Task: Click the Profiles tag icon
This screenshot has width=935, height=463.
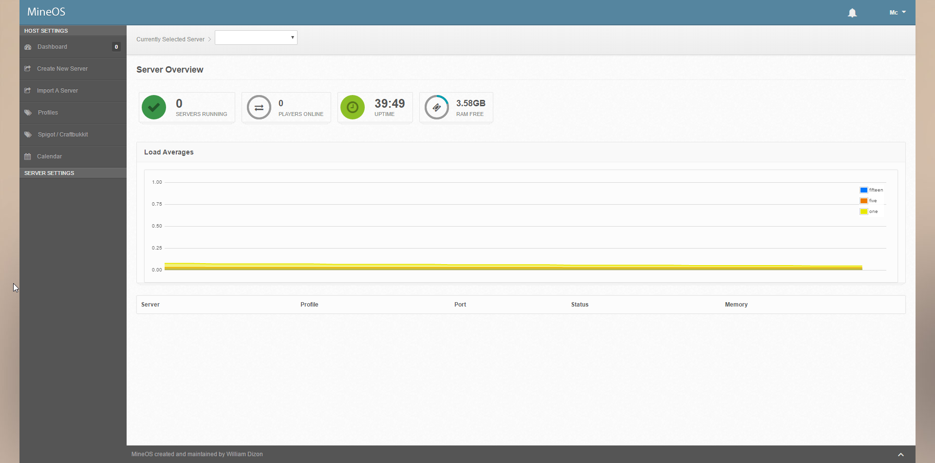Action: pyautogui.click(x=28, y=113)
